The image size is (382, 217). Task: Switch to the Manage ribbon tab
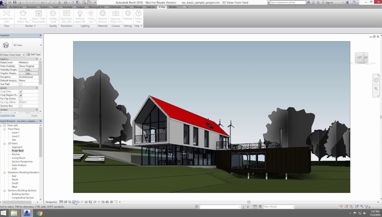pos(138,7)
